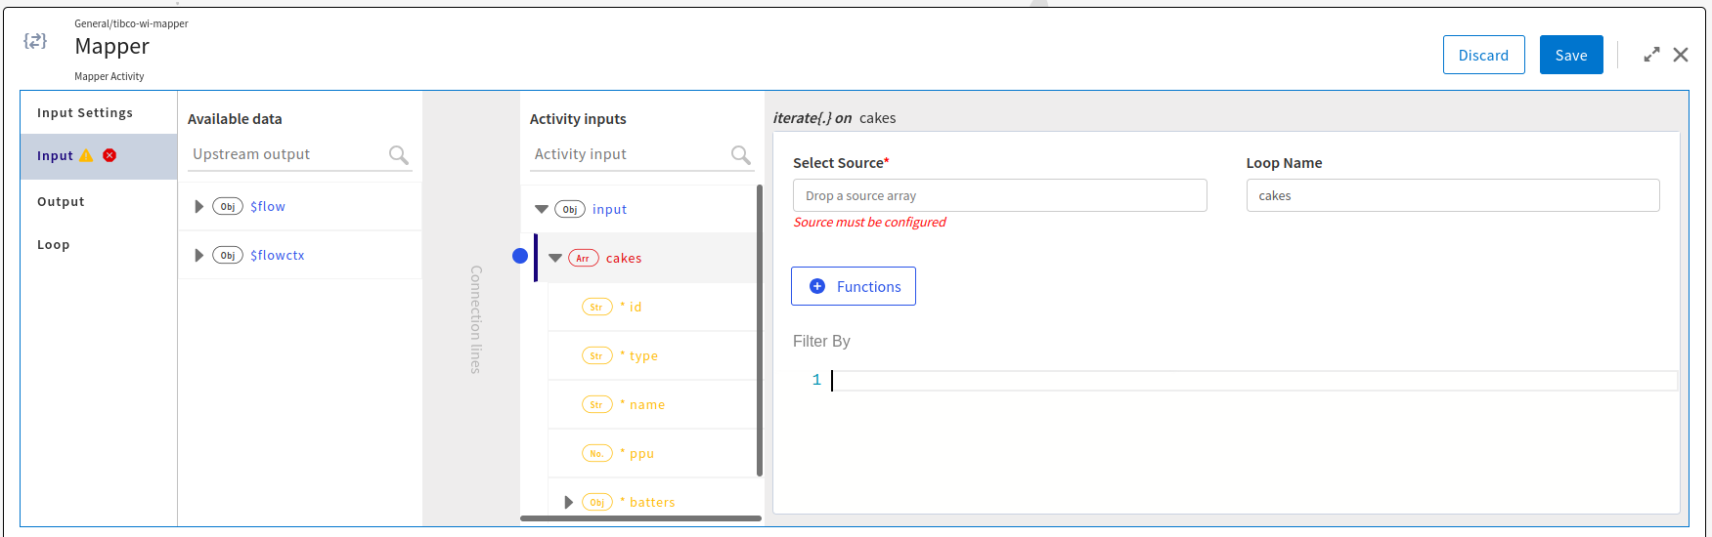Screen dimensions: 1712x537
Task: Expand the batters object node
Action: click(568, 502)
